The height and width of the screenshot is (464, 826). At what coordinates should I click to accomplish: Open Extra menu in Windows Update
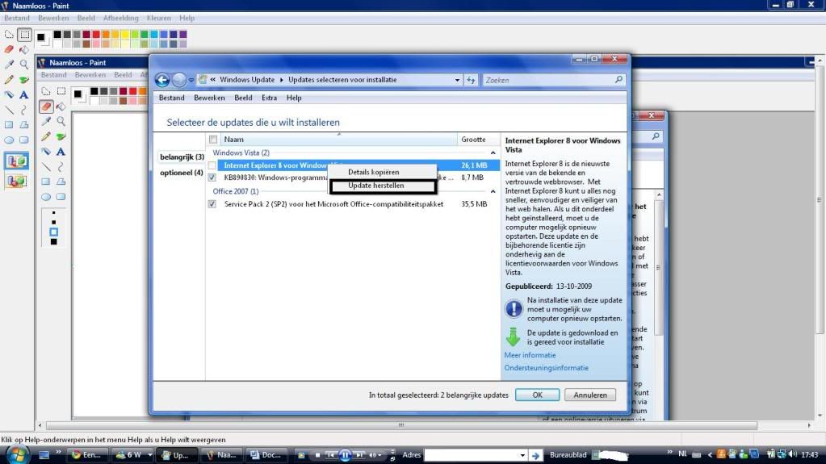(269, 98)
